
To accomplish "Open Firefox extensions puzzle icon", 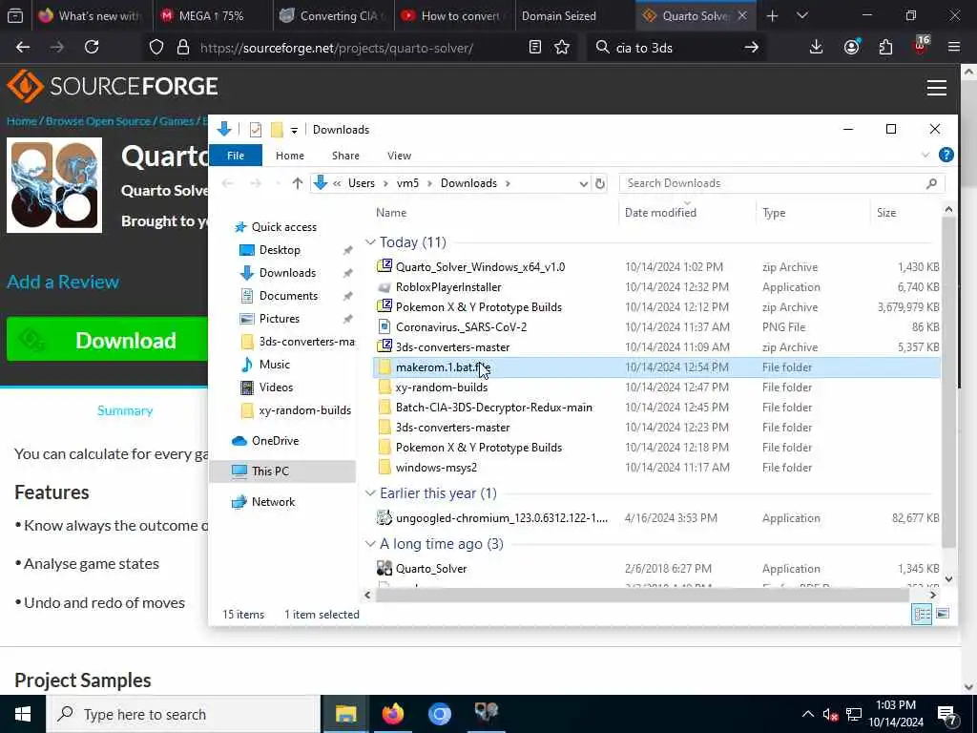I will tap(885, 47).
